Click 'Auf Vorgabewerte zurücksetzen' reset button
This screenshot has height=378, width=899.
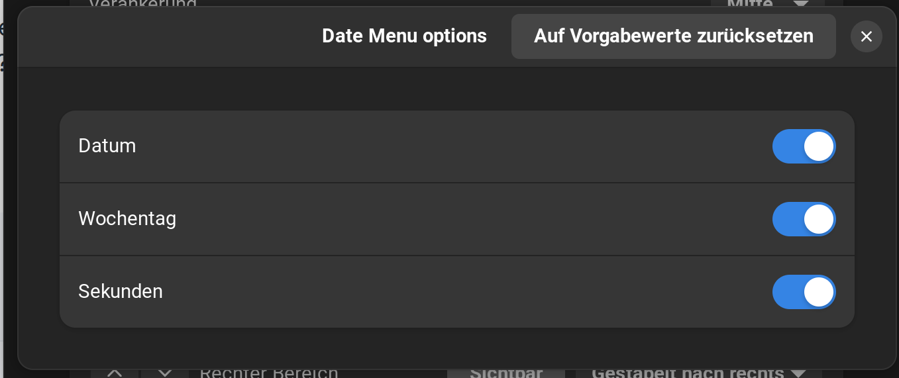tap(673, 36)
